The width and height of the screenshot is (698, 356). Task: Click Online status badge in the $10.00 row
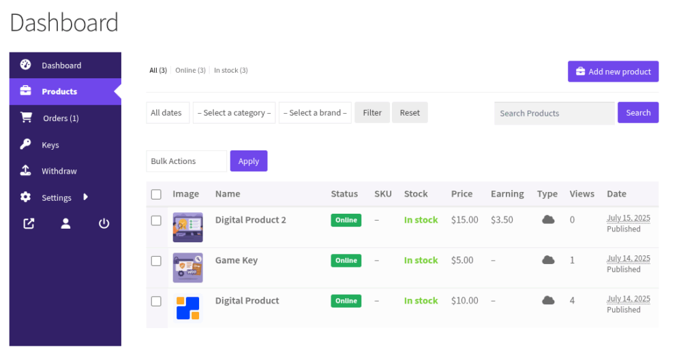point(346,301)
